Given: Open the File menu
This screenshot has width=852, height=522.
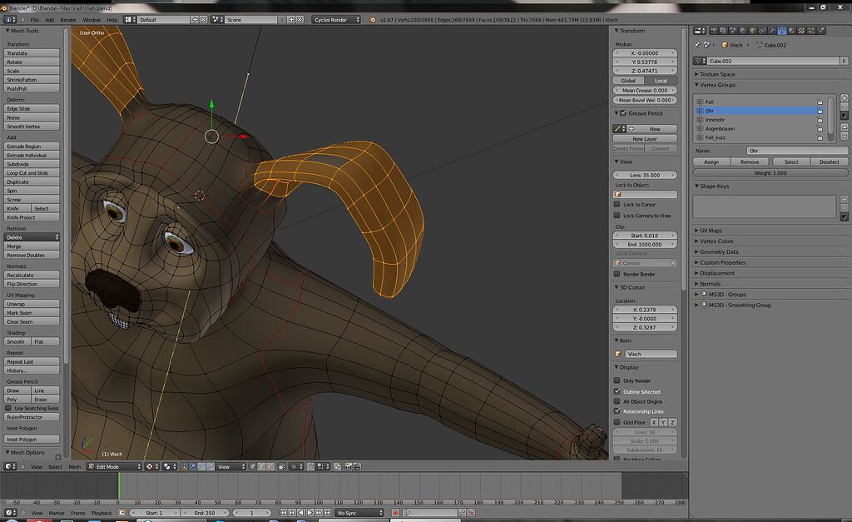Looking at the screenshot, I should [x=34, y=20].
